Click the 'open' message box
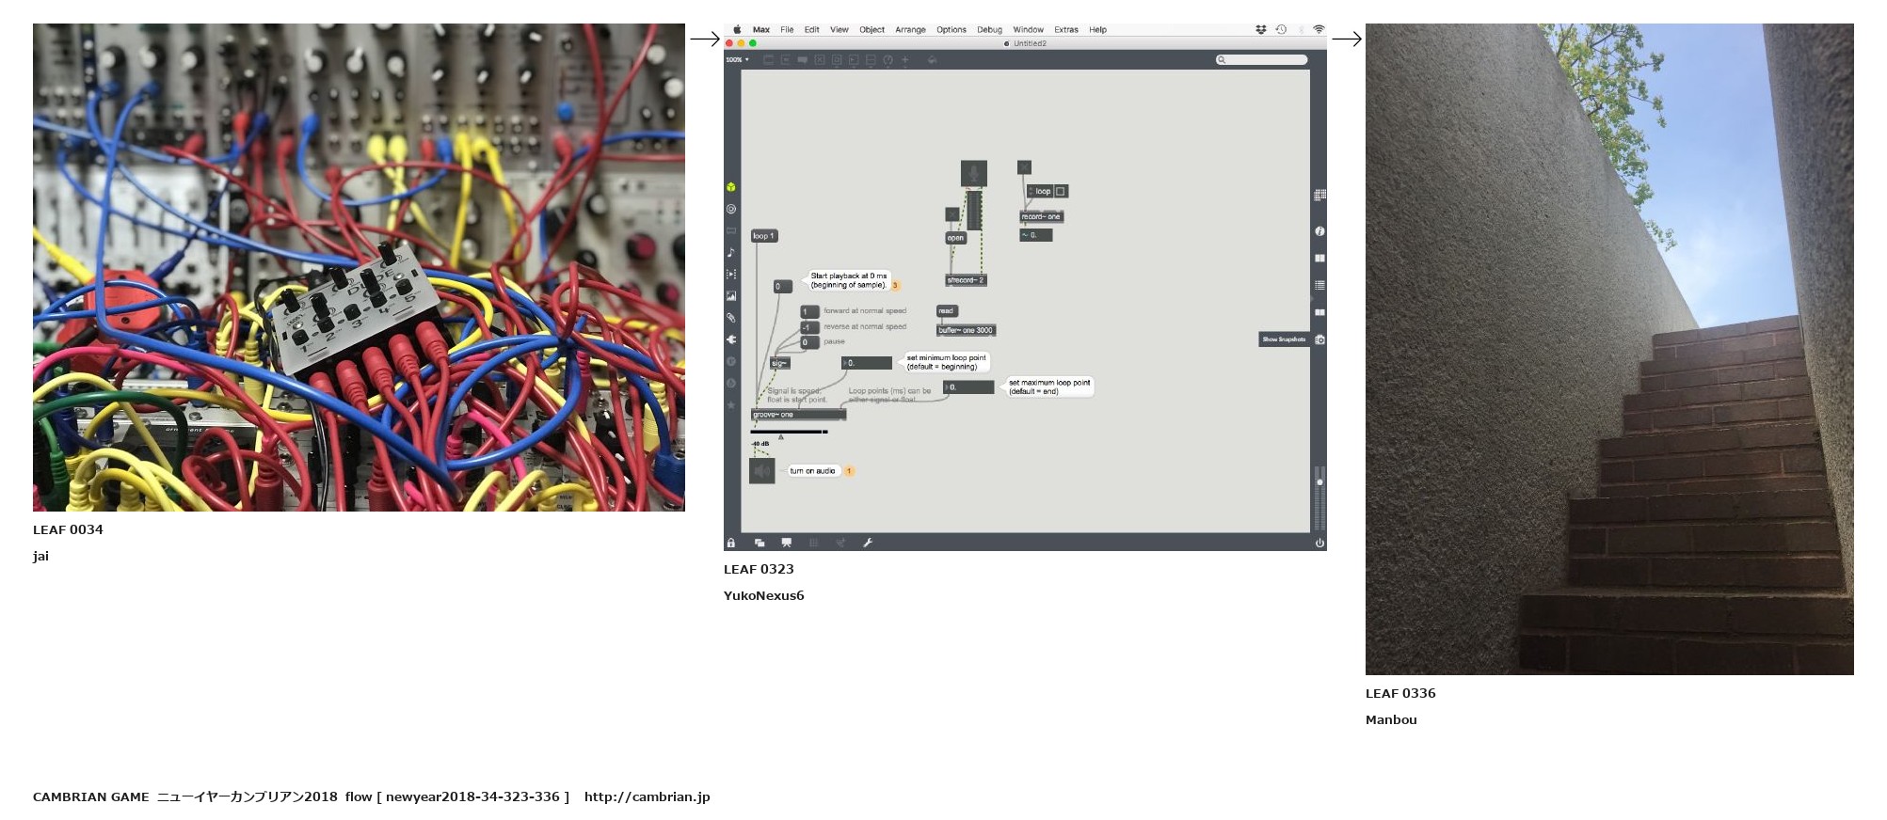Screen dimensions: 1887x820 tap(955, 238)
